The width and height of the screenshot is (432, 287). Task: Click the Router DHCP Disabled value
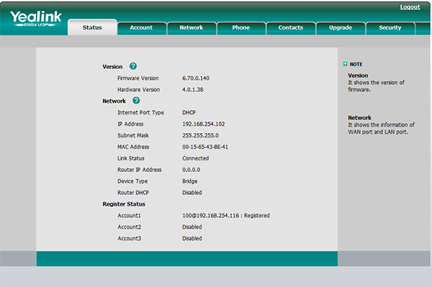coord(192,193)
